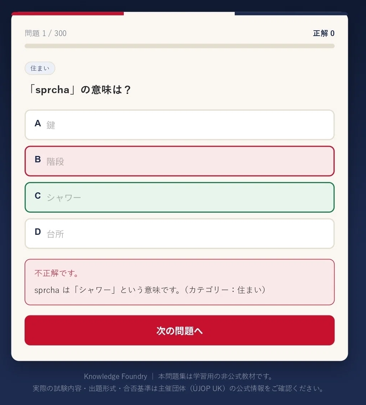Click the letter A option label
366x405 pixels.
tap(38, 123)
